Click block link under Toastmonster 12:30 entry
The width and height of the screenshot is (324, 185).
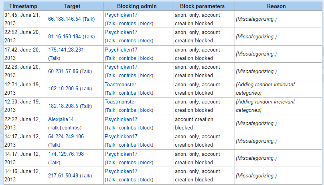(x=146, y=110)
